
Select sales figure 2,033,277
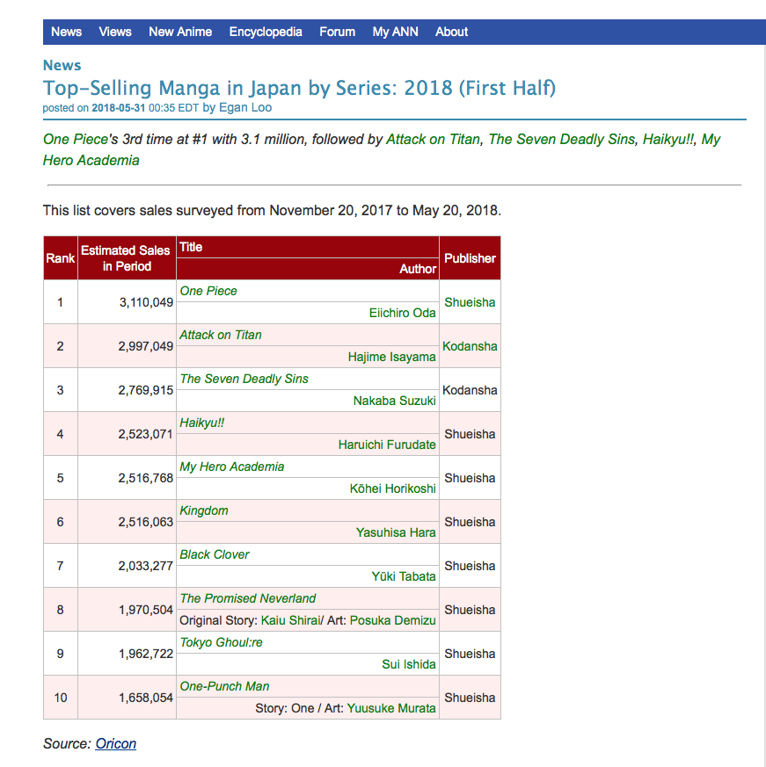tap(146, 566)
